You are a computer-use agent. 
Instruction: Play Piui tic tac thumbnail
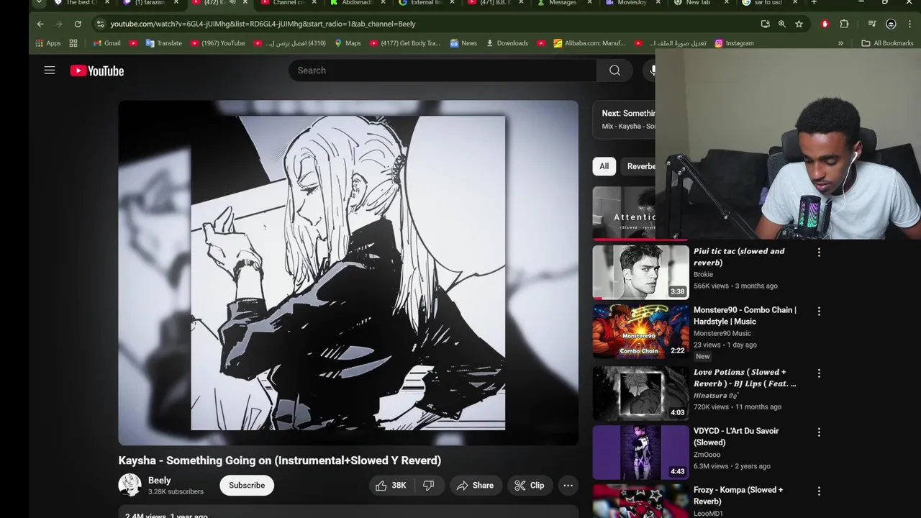click(640, 272)
